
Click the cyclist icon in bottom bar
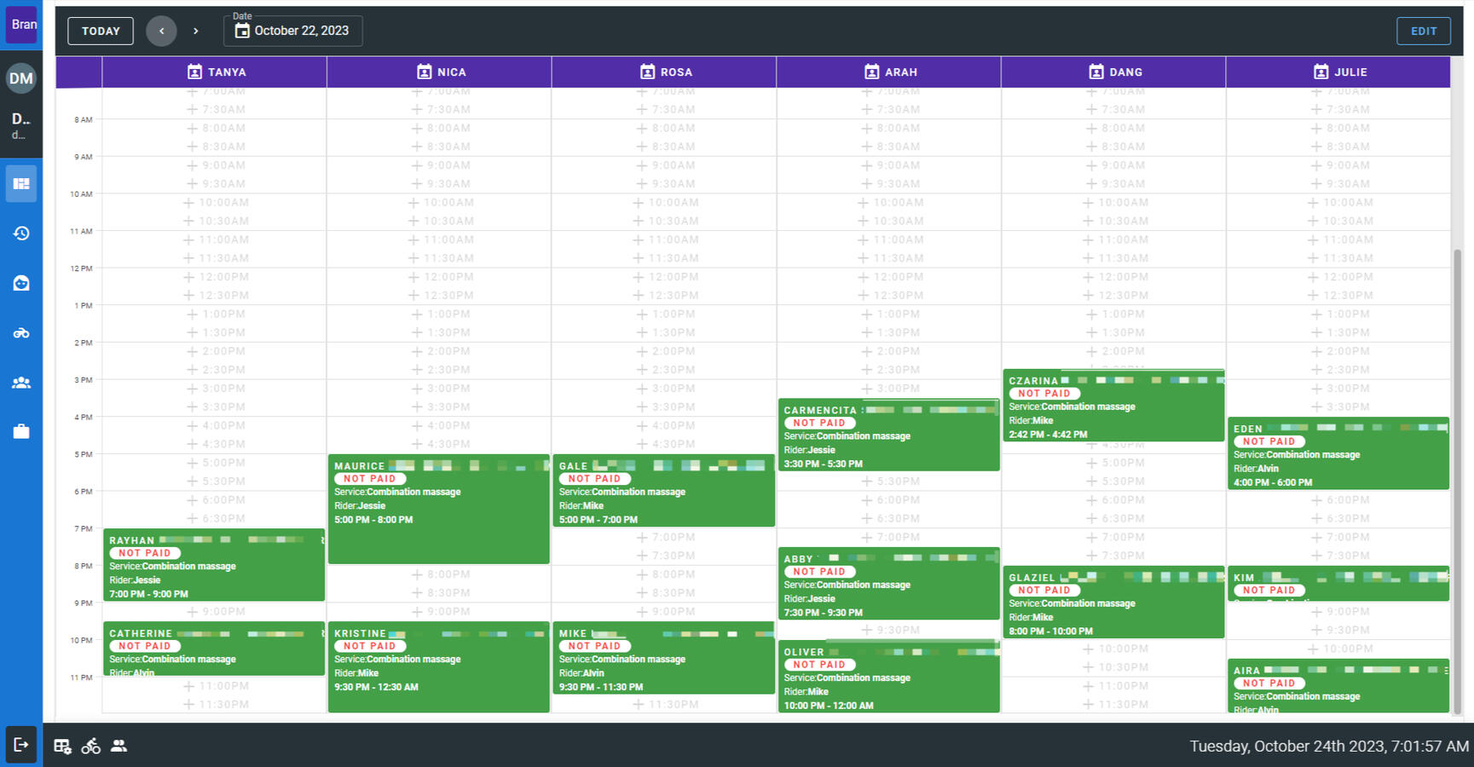tap(91, 747)
